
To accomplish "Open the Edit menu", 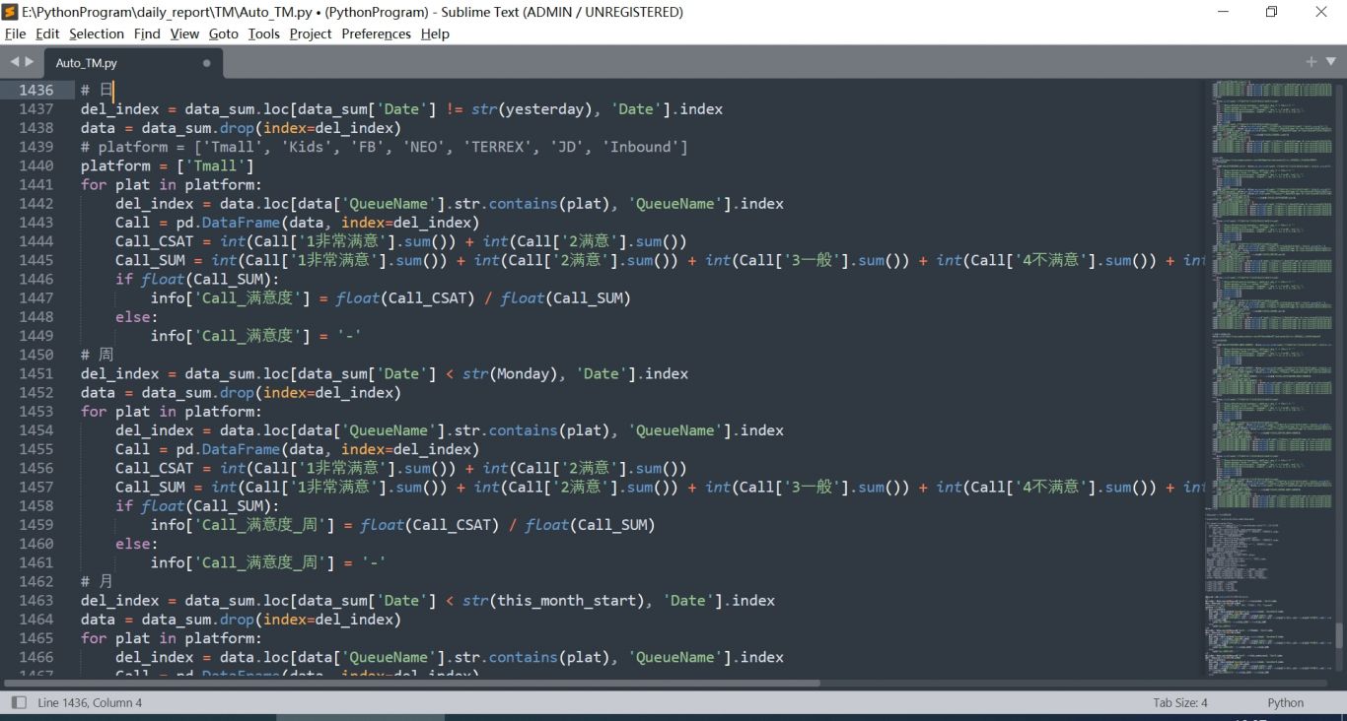I will [x=47, y=33].
